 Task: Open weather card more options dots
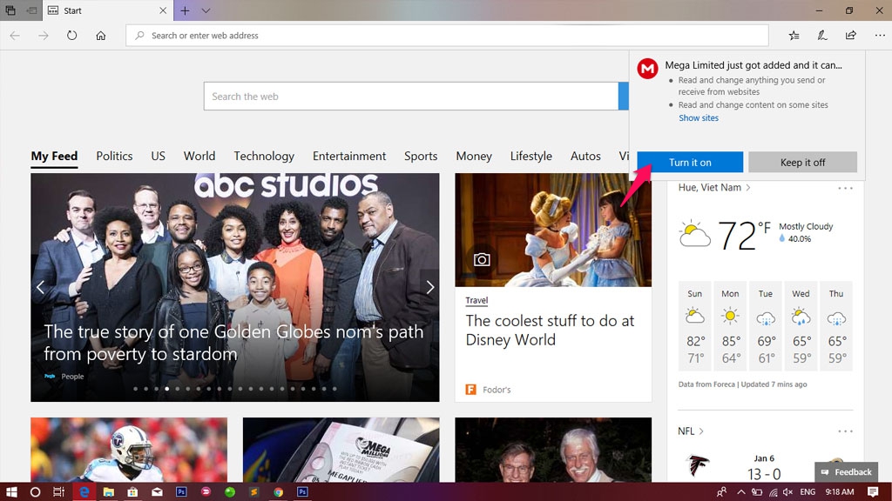click(x=845, y=188)
